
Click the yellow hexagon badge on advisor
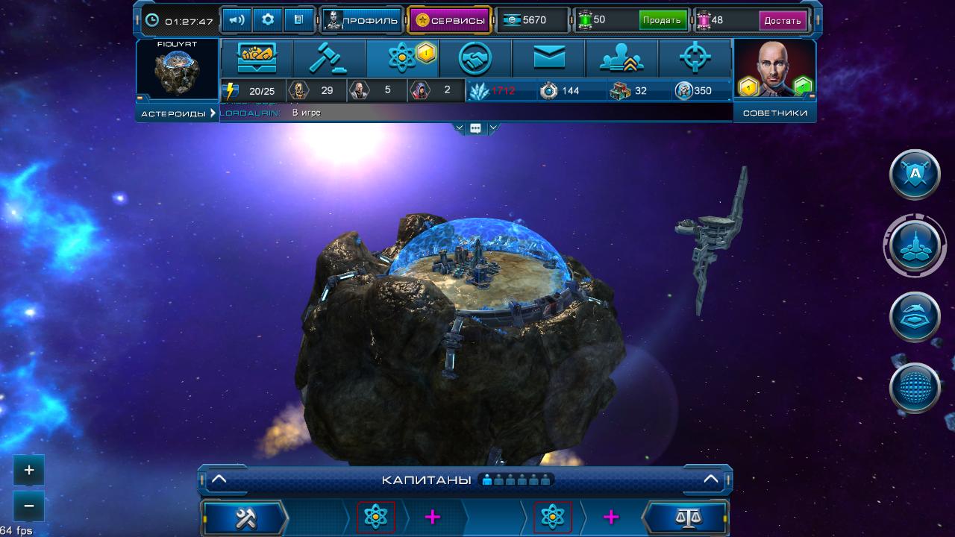tap(748, 87)
